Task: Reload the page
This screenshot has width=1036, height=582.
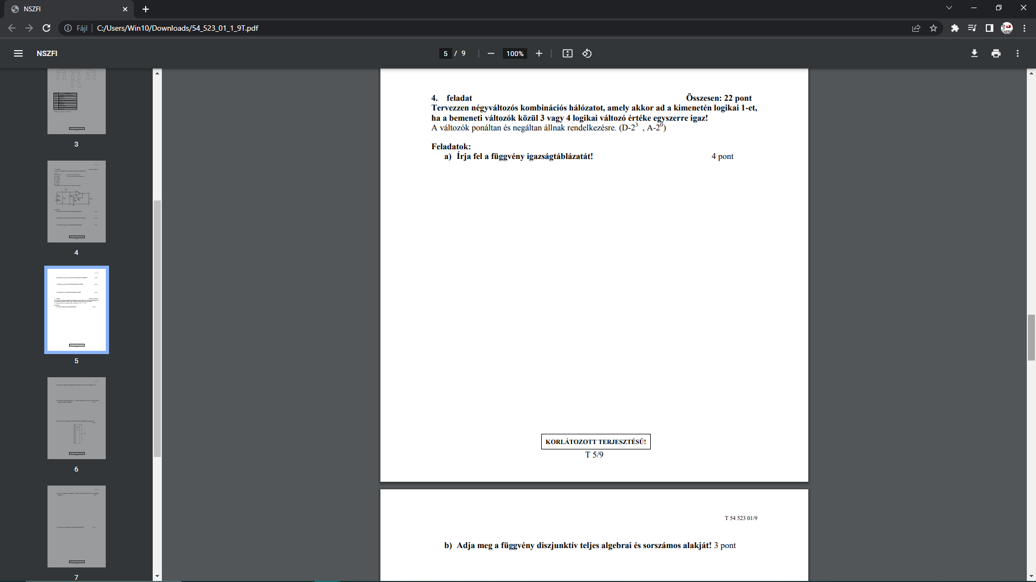Action: (46, 28)
